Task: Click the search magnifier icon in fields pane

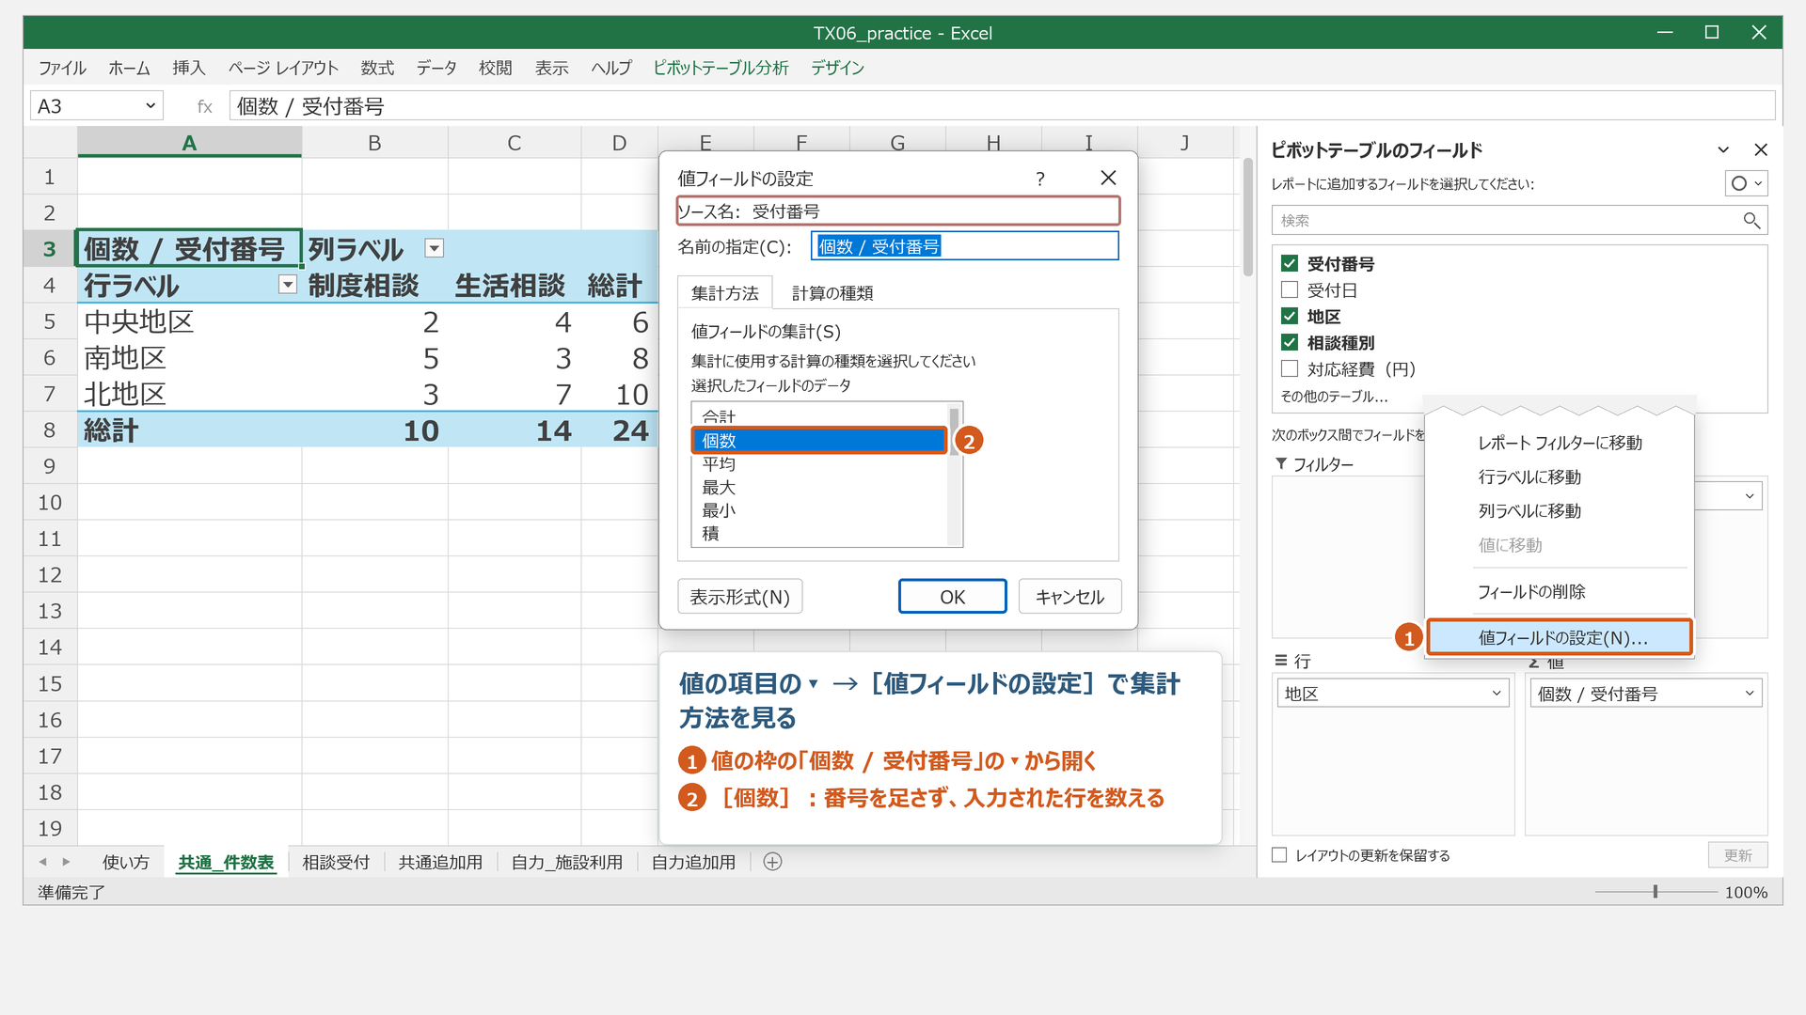Action: click(x=1751, y=220)
